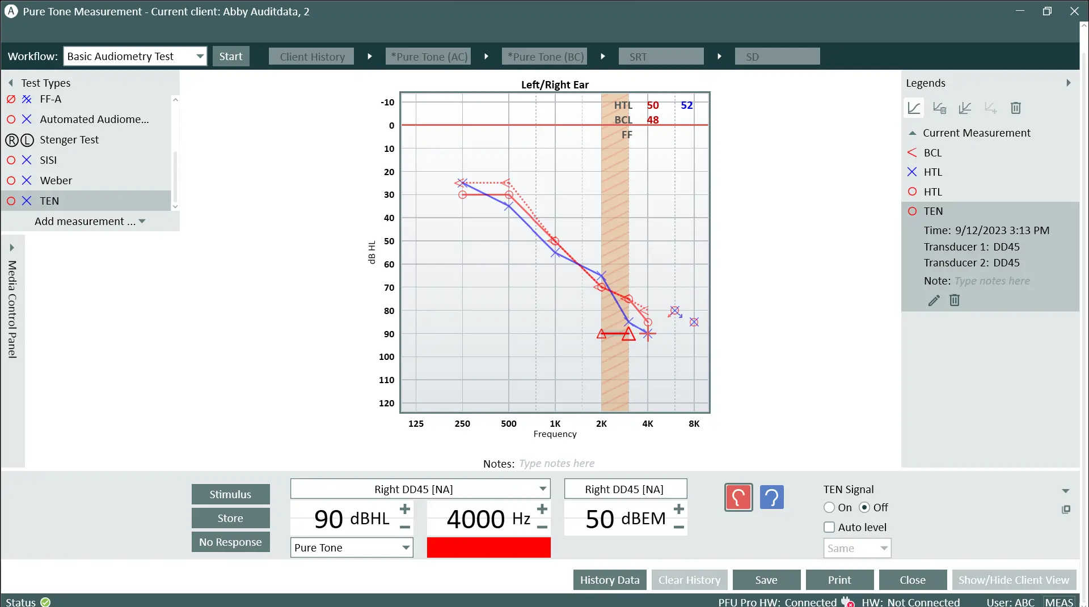Click the first graph icon in Legends toolbar
This screenshot has height=607, width=1089.
coord(914,108)
